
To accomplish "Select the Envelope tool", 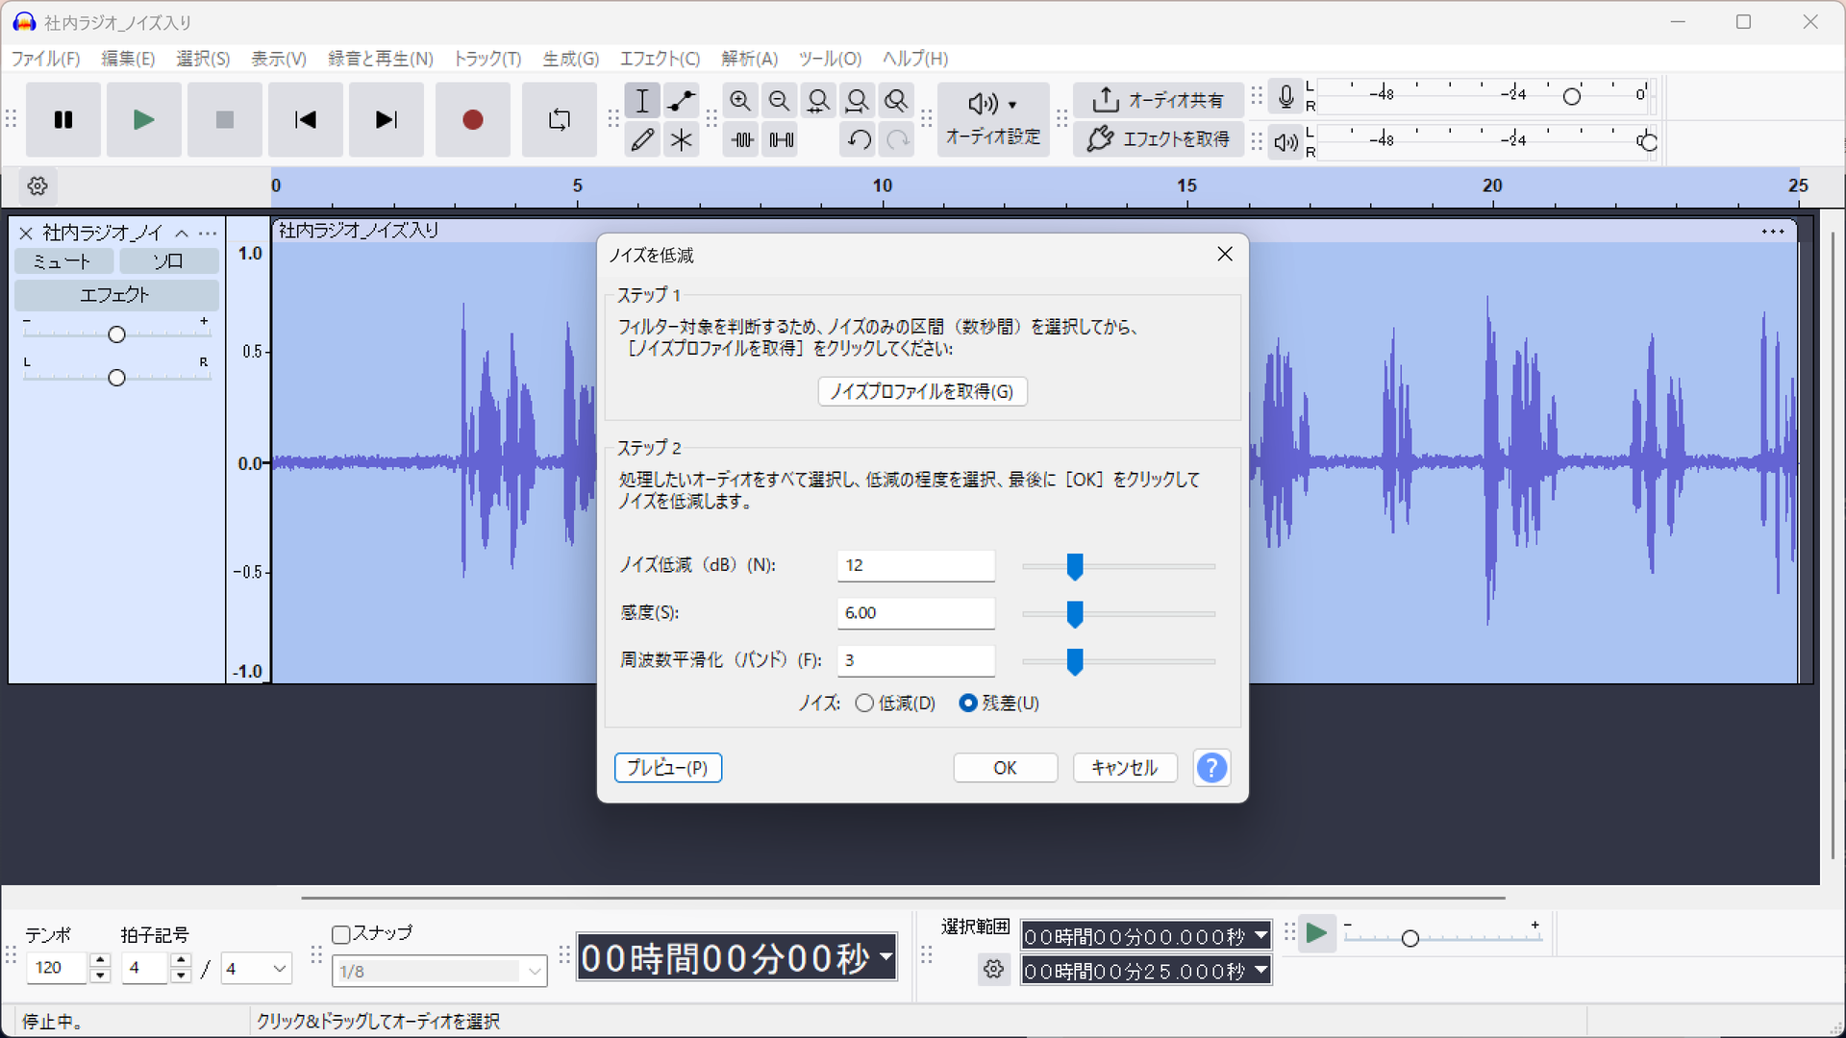I will [682, 101].
